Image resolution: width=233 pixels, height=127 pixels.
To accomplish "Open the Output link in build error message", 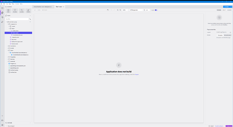I will [x=137, y=74].
